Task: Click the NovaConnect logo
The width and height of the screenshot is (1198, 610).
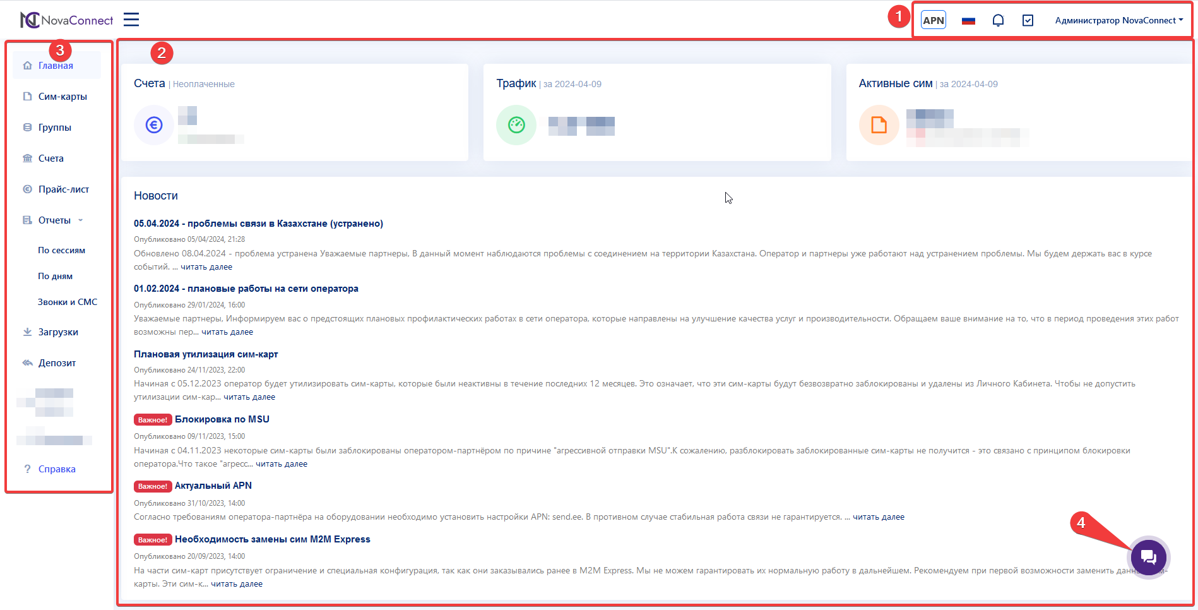Action: click(x=66, y=20)
